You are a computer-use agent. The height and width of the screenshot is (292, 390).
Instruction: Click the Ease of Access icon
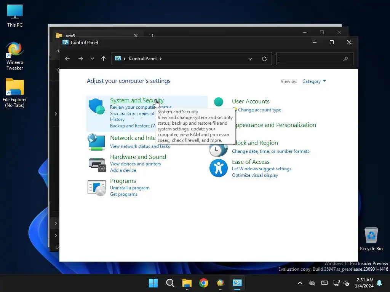point(218,168)
